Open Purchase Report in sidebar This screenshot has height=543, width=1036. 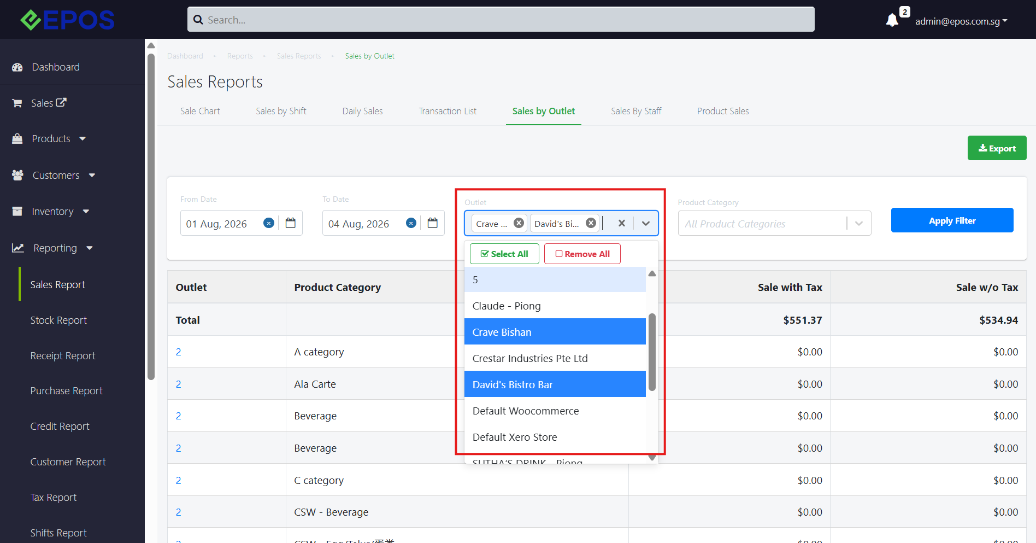coord(67,390)
